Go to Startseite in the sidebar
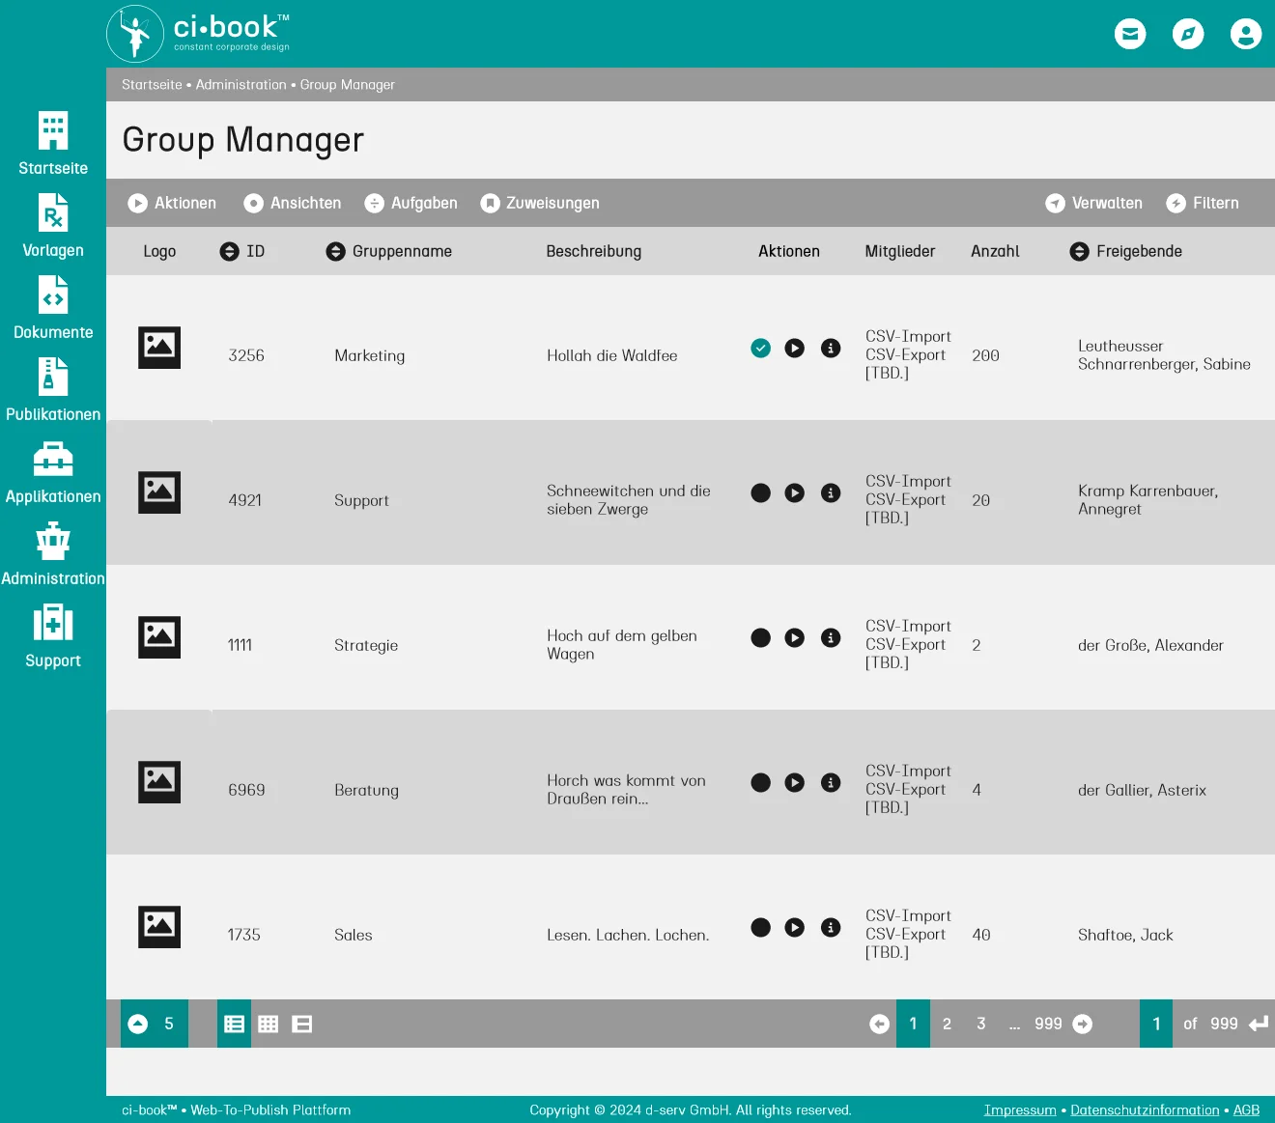The width and height of the screenshot is (1275, 1123). coord(53,143)
